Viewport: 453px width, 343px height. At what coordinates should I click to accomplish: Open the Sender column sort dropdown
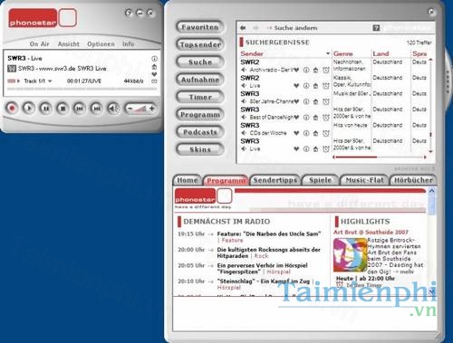(x=328, y=53)
